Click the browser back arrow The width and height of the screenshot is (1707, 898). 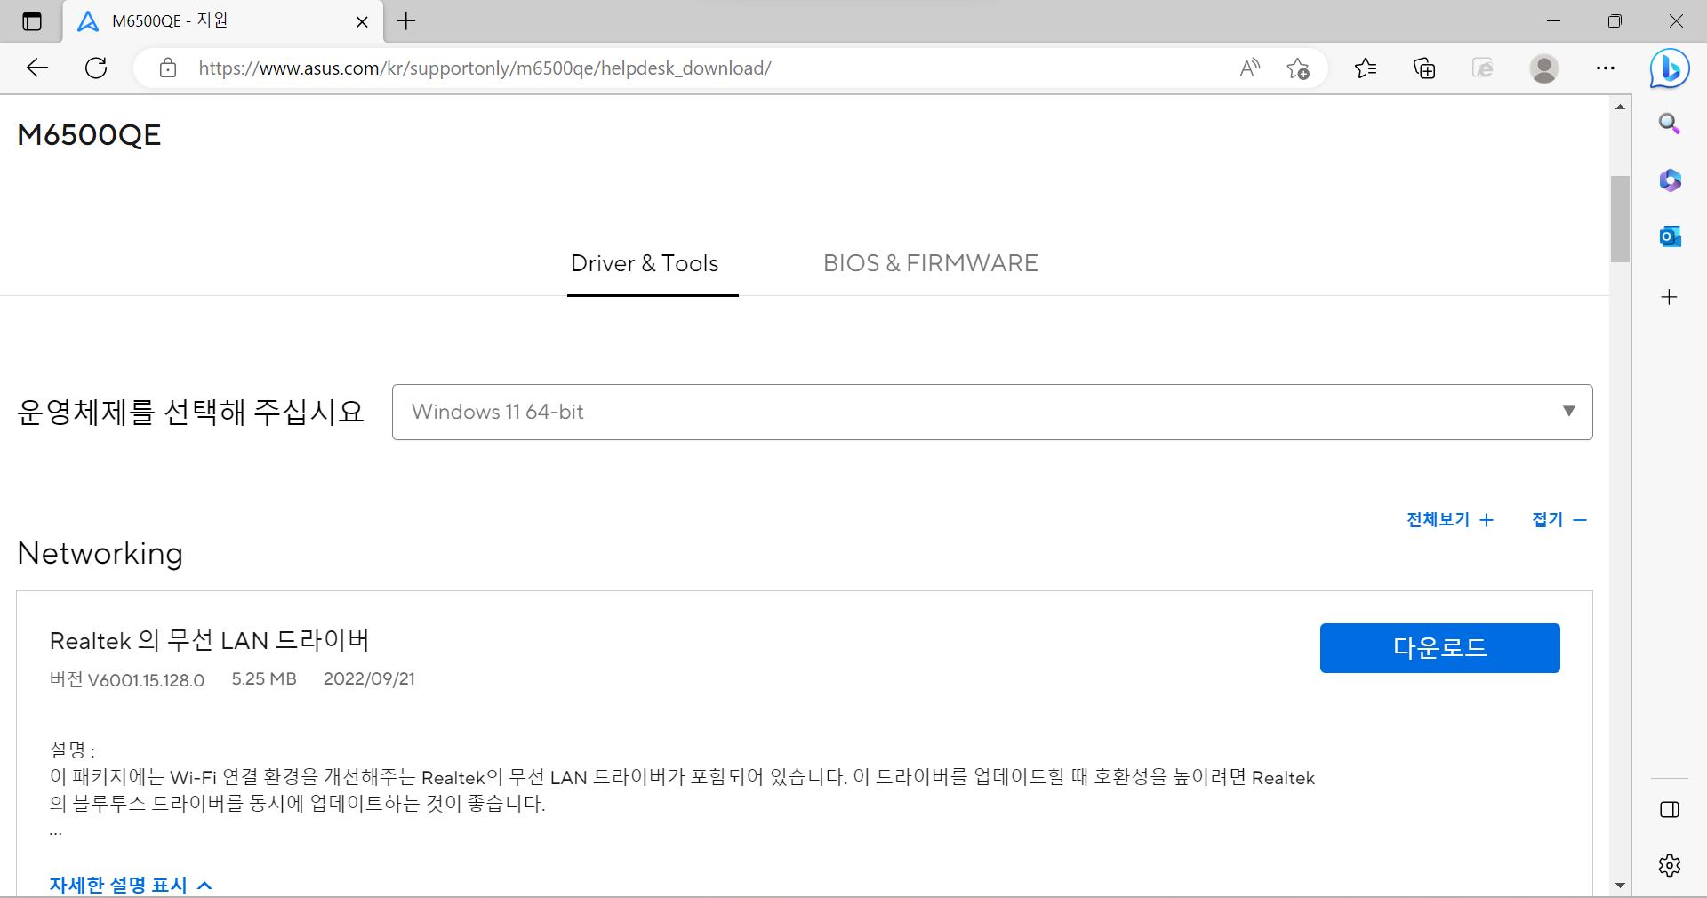click(37, 68)
